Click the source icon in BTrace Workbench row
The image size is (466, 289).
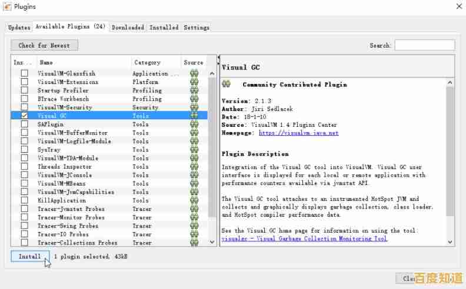(x=194, y=99)
